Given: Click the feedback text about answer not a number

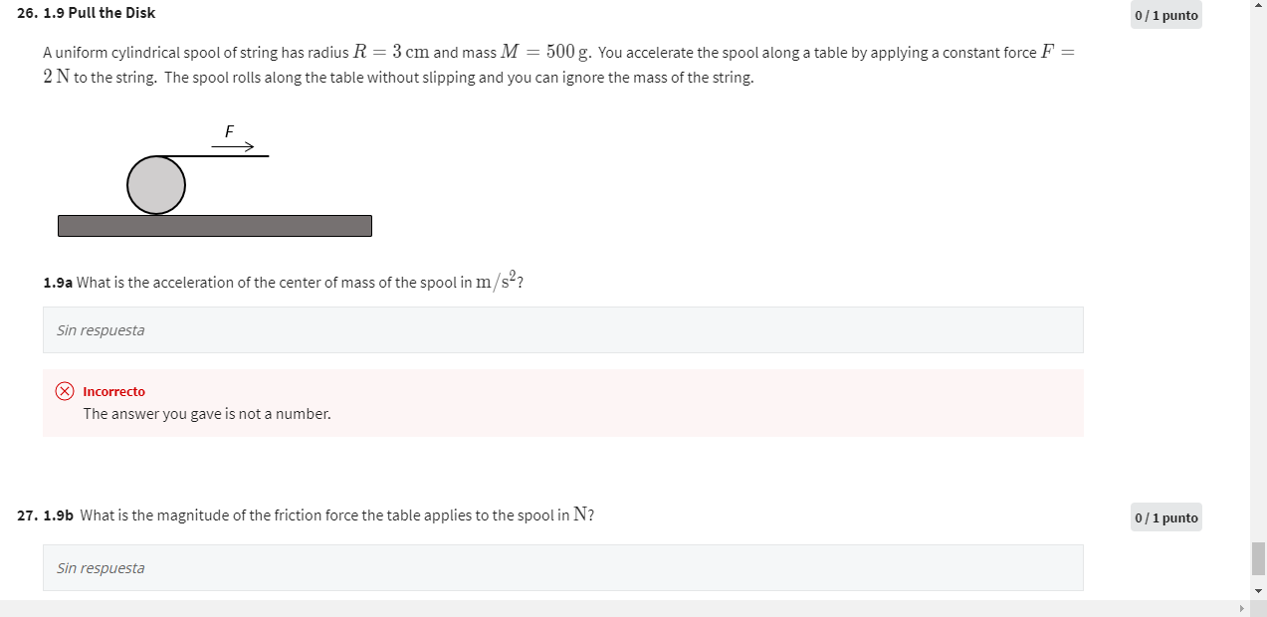Looking at the screenshot, I should tap(207, 413).
